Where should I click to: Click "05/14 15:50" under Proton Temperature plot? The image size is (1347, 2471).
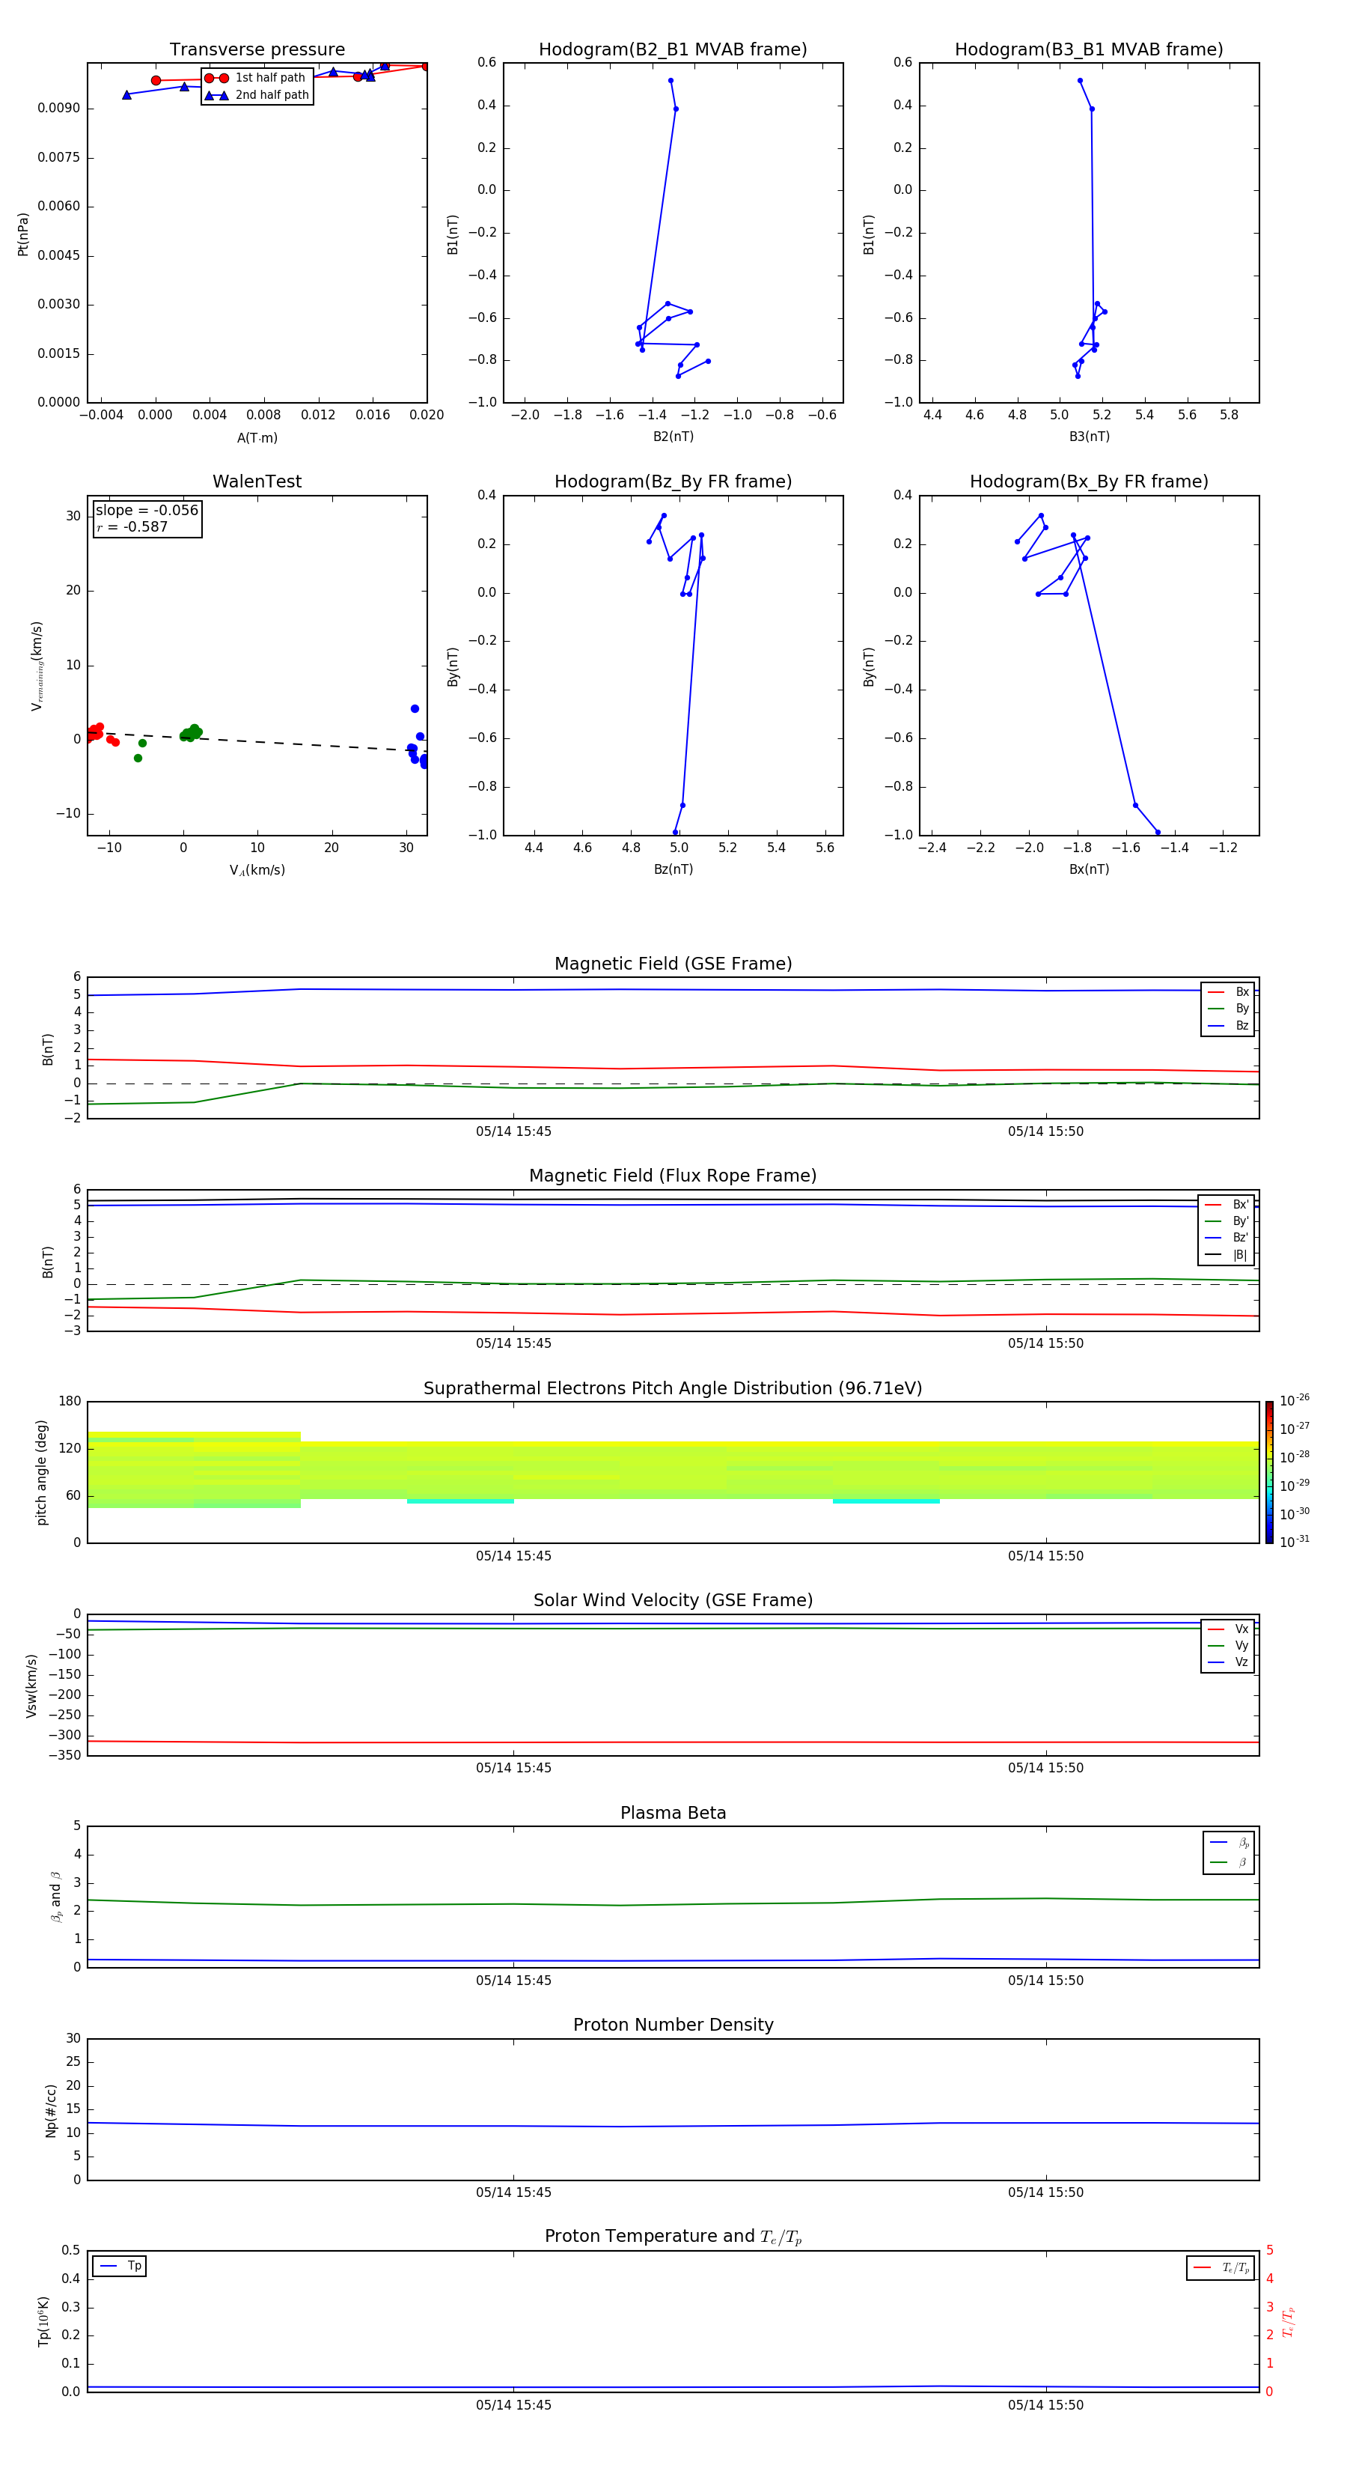(x=1045, y=2405)
